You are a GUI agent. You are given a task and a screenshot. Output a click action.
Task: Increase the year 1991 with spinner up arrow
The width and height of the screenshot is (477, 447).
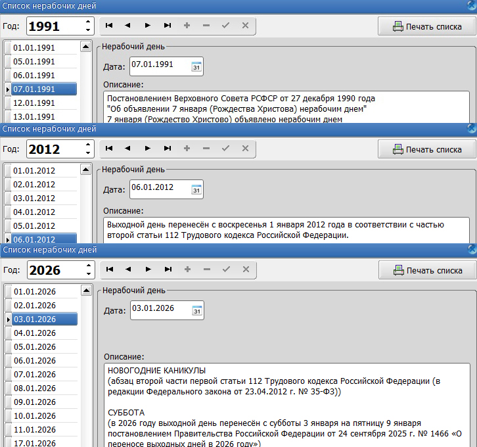(88, 22)
